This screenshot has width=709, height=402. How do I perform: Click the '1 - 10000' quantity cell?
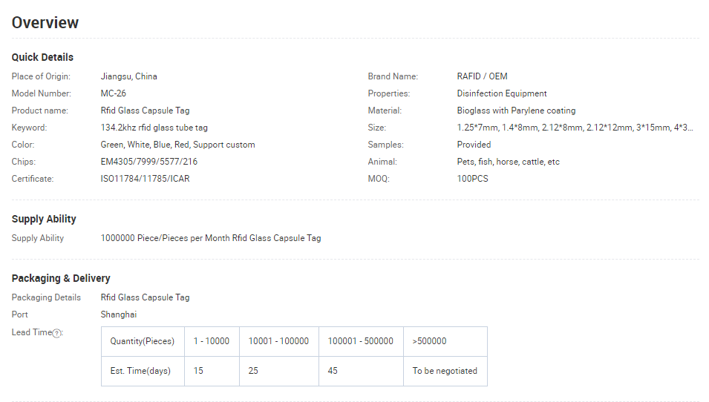212,341
